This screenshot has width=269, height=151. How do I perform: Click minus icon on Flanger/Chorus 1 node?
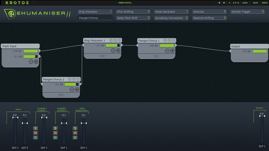(167, 51)
